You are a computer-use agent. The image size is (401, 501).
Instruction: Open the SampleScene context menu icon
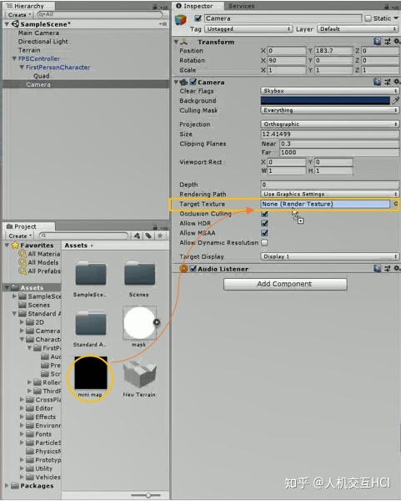click(x=164, y=24)
